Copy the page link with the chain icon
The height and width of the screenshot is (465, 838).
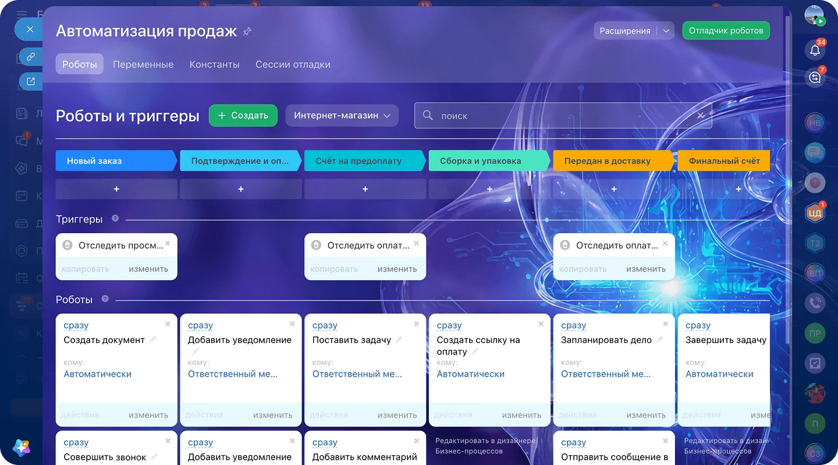30,56
